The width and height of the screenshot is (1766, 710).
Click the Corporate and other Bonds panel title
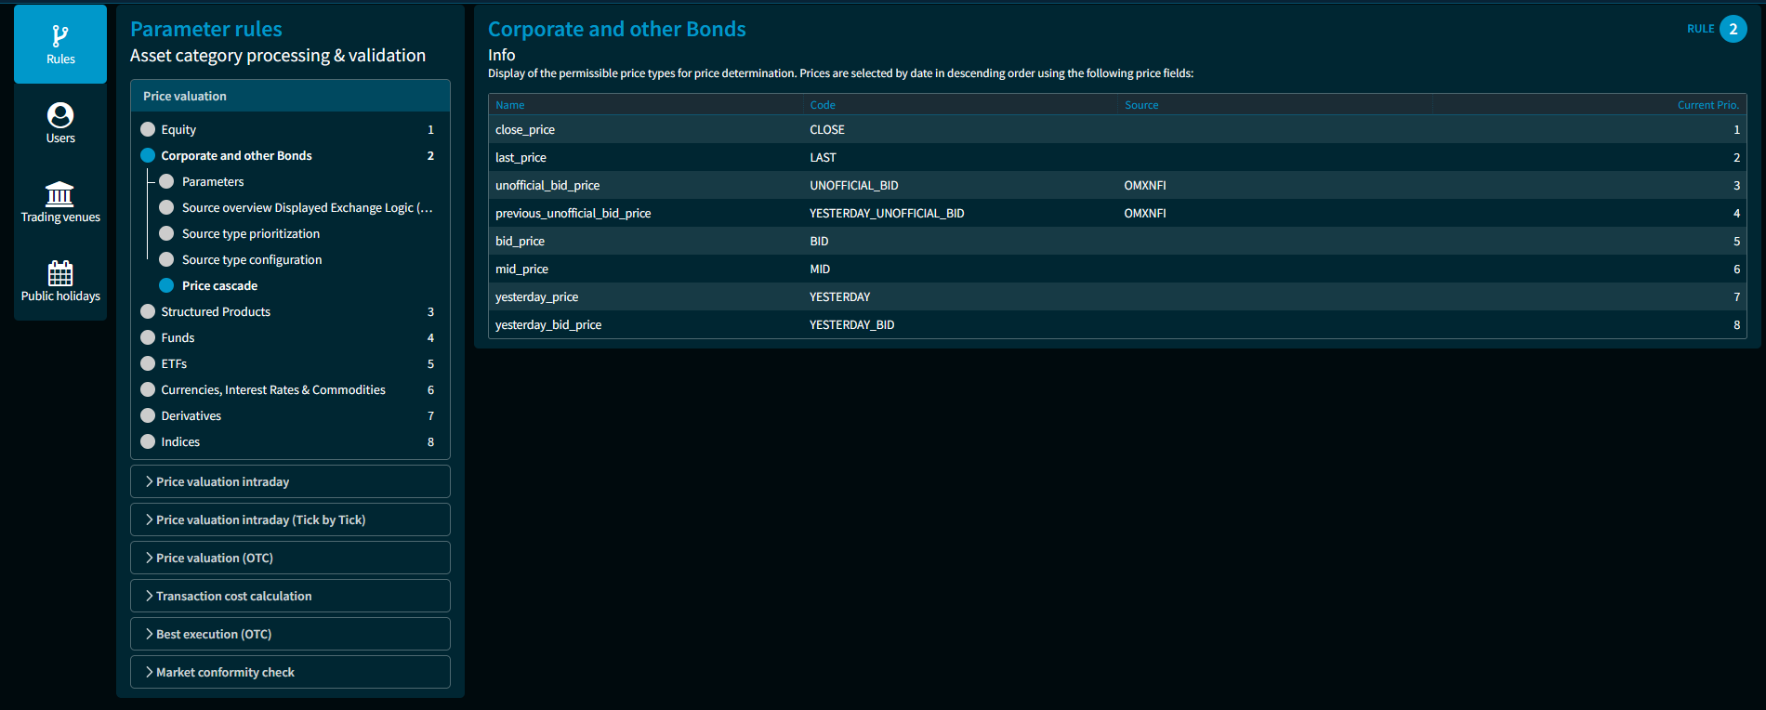click(617, 29)
